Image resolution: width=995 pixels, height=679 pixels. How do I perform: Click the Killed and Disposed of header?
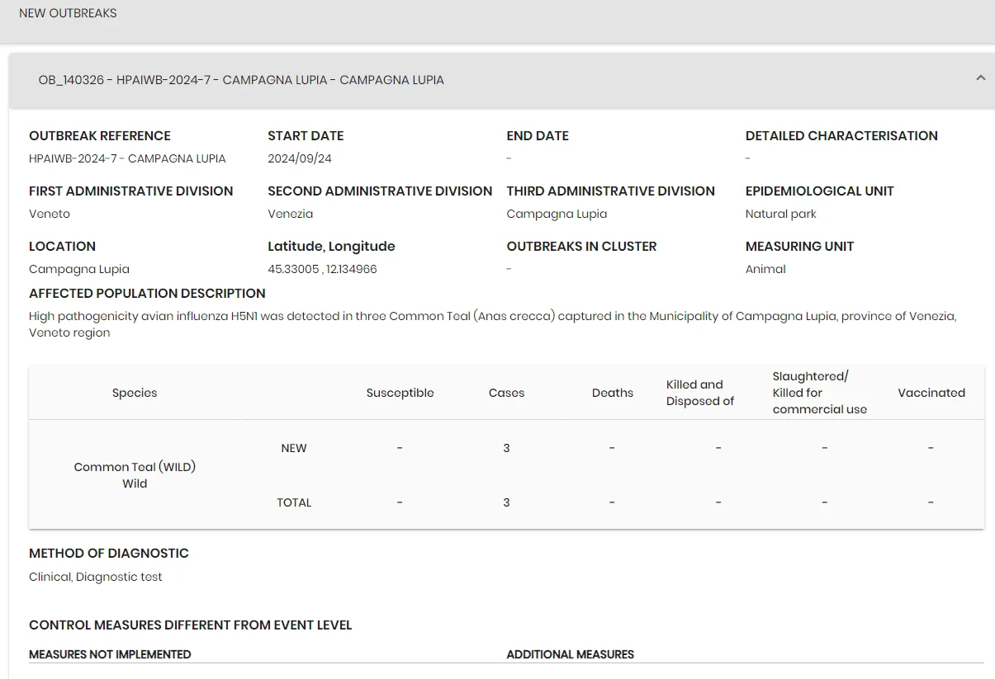[x=700, y=393]
